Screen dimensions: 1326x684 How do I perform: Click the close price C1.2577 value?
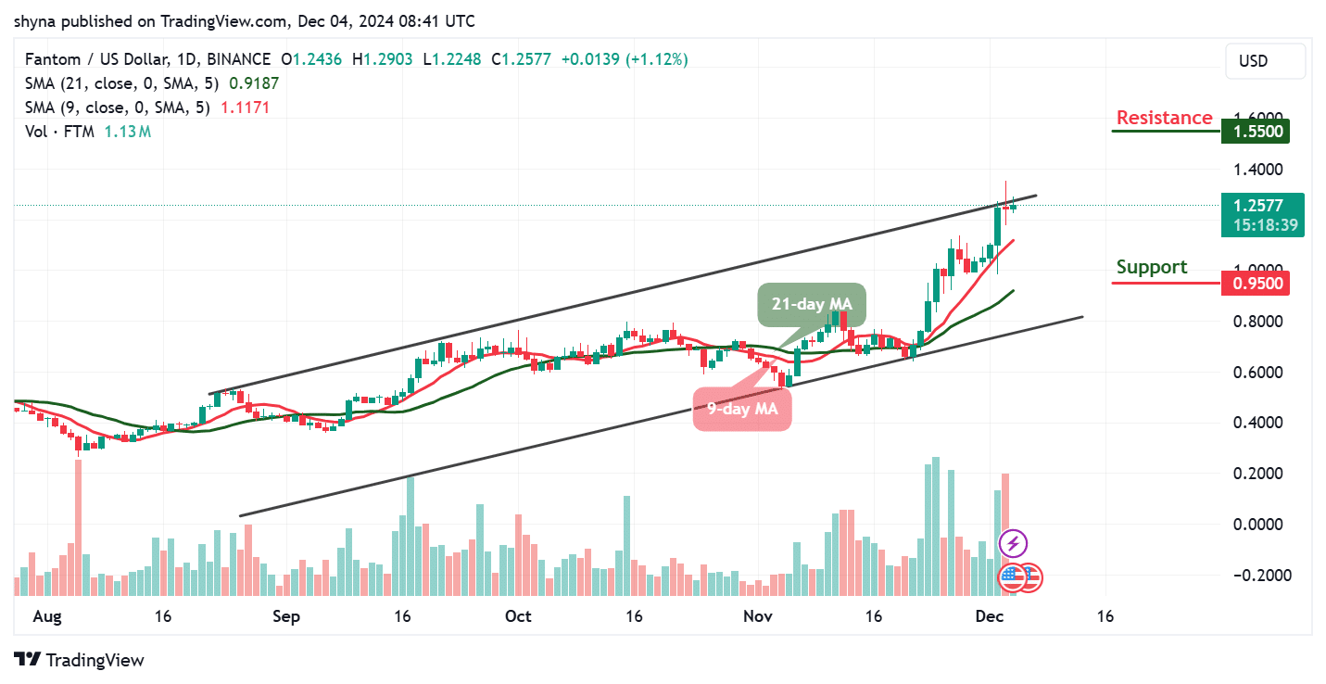pos(521,59)
